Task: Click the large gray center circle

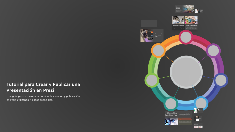Action: coord(186,72)
